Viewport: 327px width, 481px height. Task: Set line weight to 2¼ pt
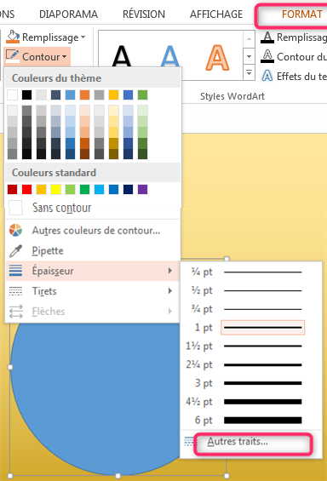tap(251, 364)
